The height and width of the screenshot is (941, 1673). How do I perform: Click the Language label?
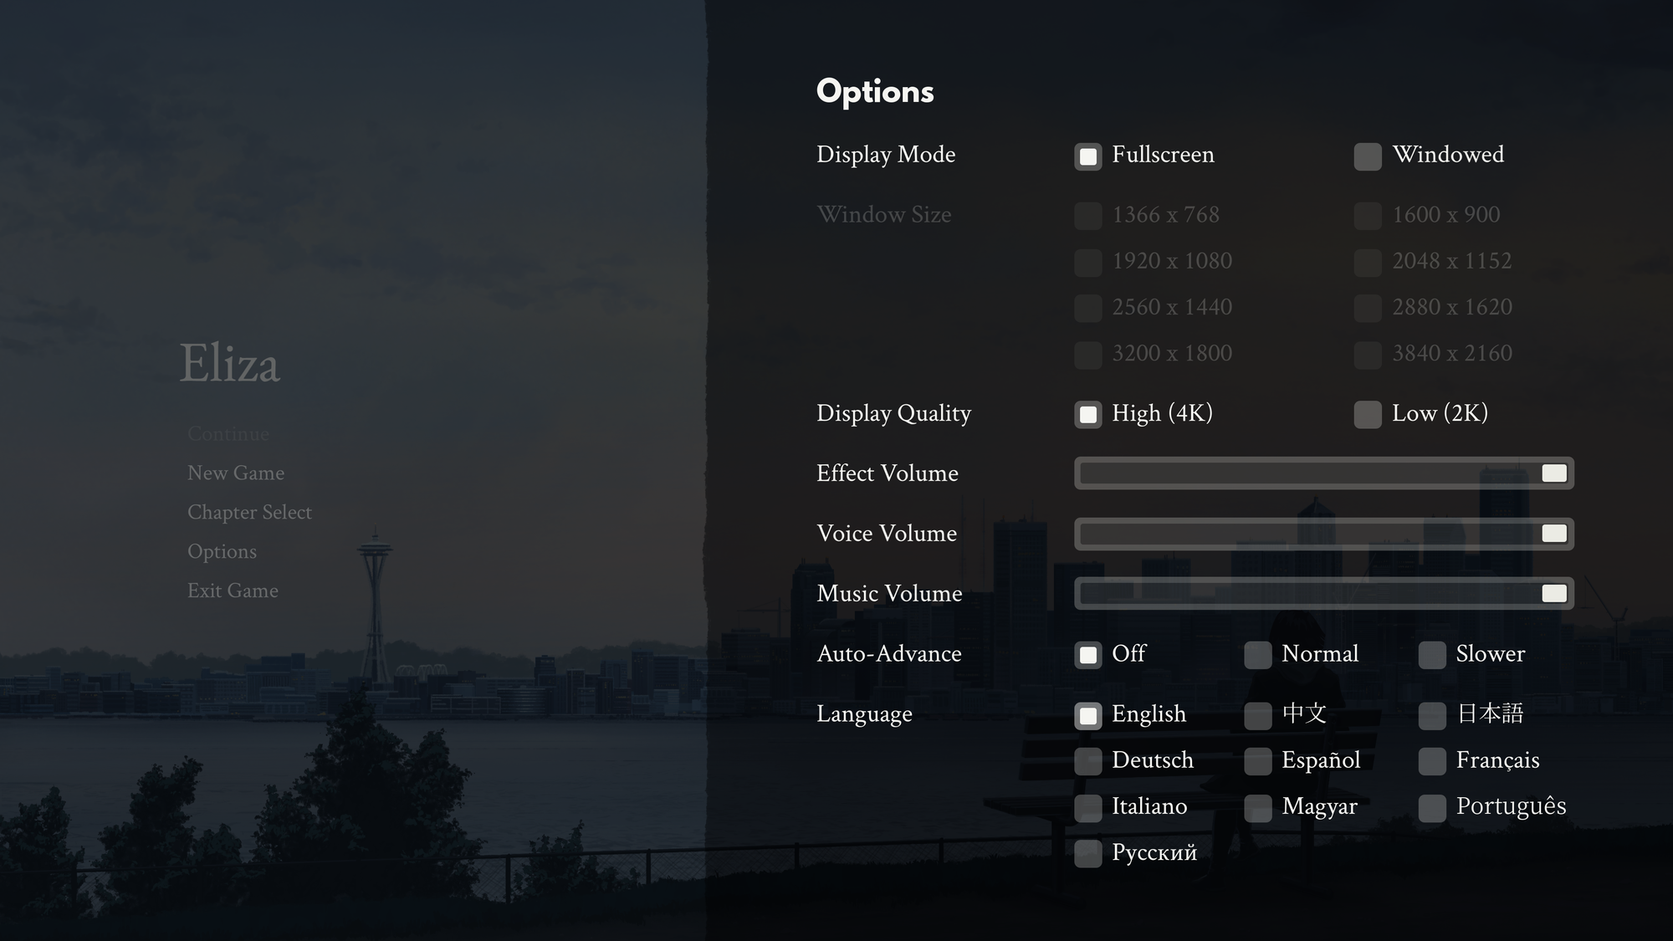pos(864,714)
